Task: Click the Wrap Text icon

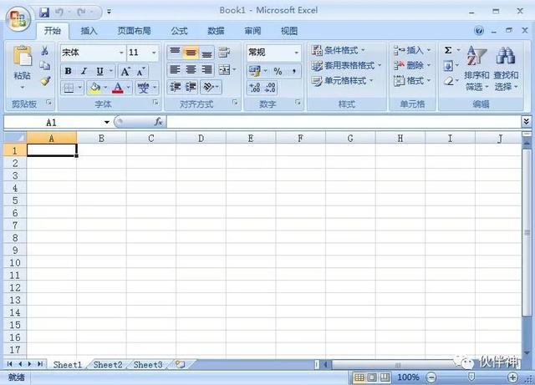Action: [x=224, y=52]
